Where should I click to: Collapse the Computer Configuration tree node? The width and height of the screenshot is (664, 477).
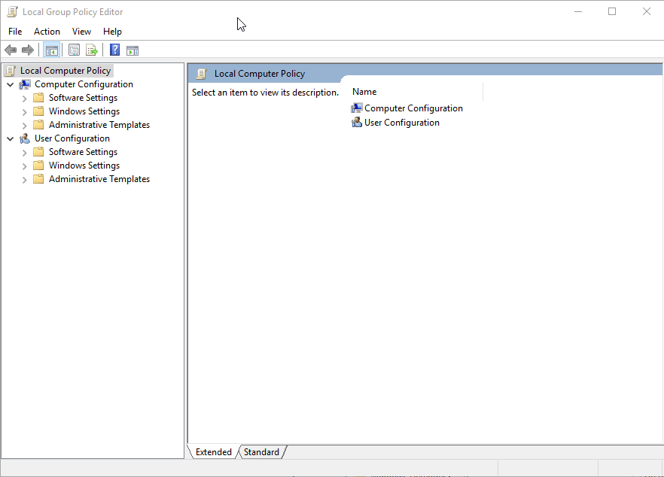(11, 84)
